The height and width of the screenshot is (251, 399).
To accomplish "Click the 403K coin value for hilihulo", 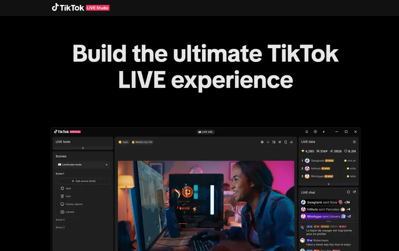I will 353,169.
